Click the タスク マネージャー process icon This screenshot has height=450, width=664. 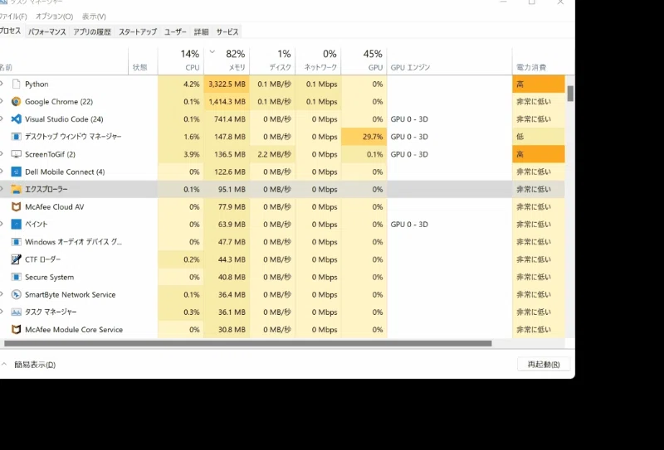(16, 312)
